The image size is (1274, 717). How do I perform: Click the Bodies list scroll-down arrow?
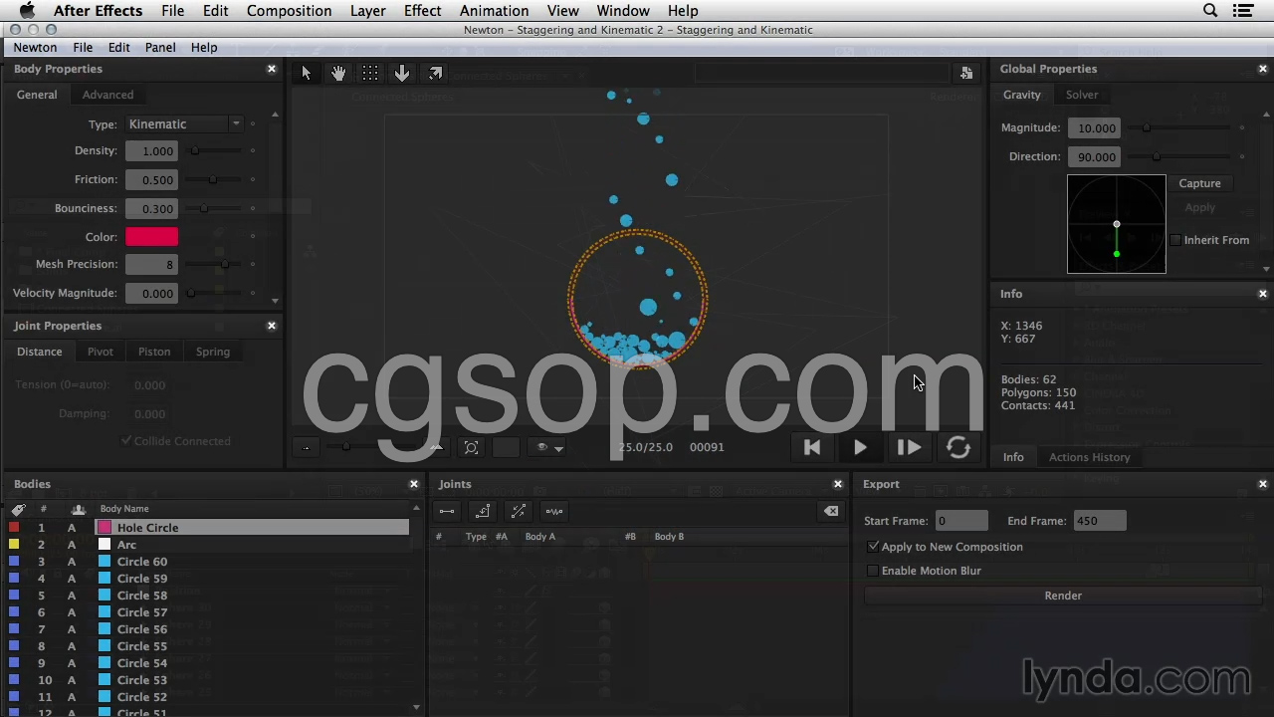tap(416, 707)
